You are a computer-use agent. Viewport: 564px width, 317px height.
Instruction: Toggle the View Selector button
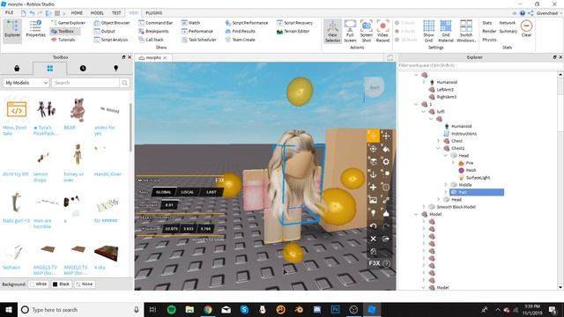(x=333, y=32)
